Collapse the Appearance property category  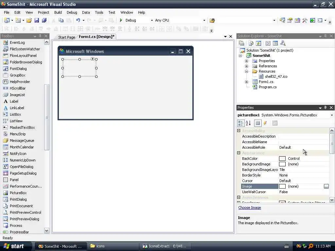tap(239, 153)
